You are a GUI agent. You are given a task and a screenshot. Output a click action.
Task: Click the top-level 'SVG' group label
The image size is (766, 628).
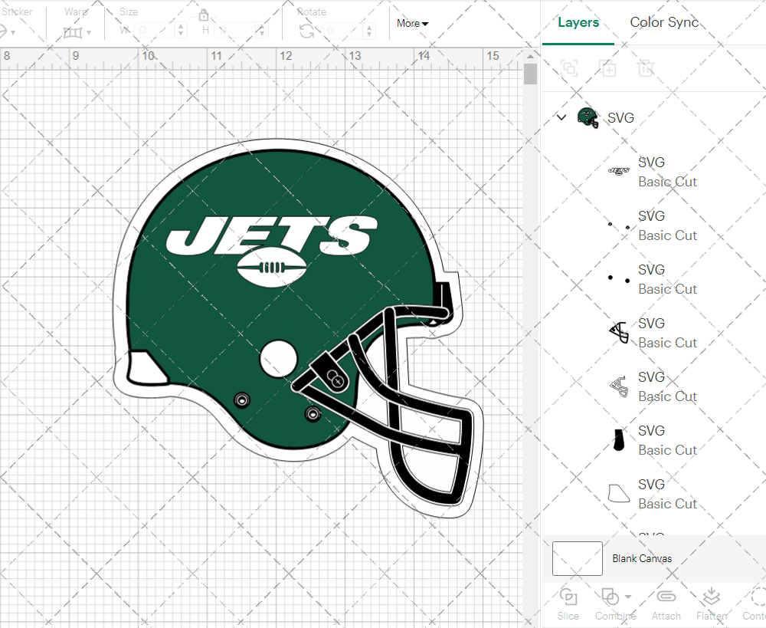coord(620,118)
